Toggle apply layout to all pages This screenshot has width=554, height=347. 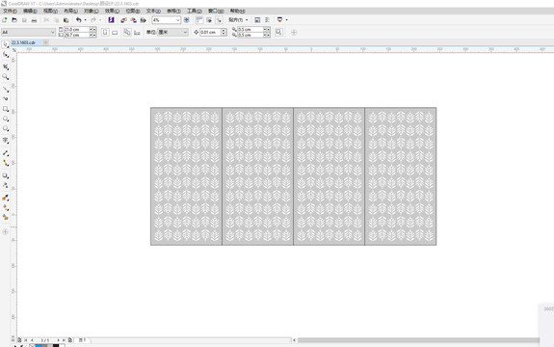(x=127, y=33)
